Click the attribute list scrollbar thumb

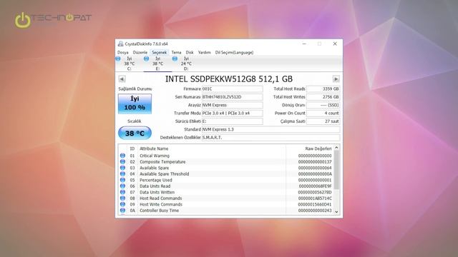(x=336, y=170)
